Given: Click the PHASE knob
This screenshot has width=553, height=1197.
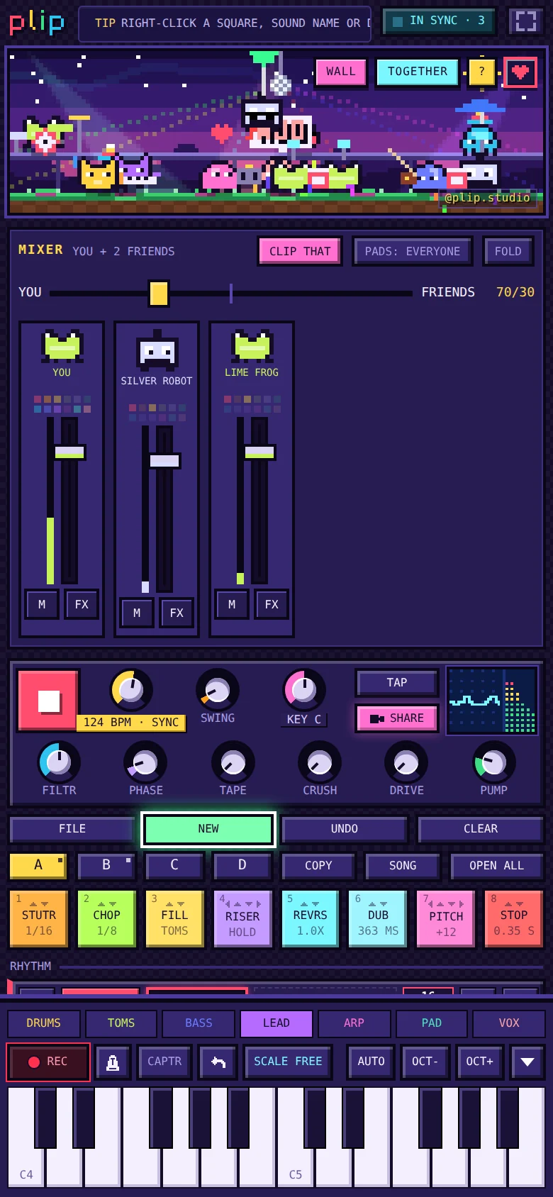Looking at the screenshot, I should 145,762.
